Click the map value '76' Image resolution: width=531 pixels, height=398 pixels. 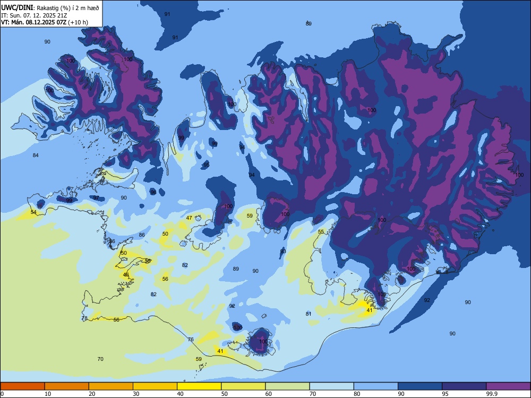click(191, 340)
